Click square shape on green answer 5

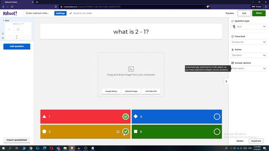(x=135, y=131)
